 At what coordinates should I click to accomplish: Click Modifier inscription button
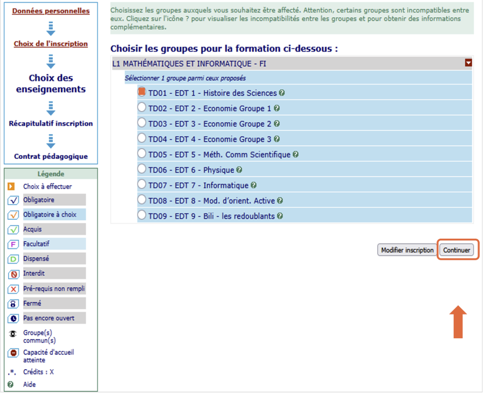407,250
